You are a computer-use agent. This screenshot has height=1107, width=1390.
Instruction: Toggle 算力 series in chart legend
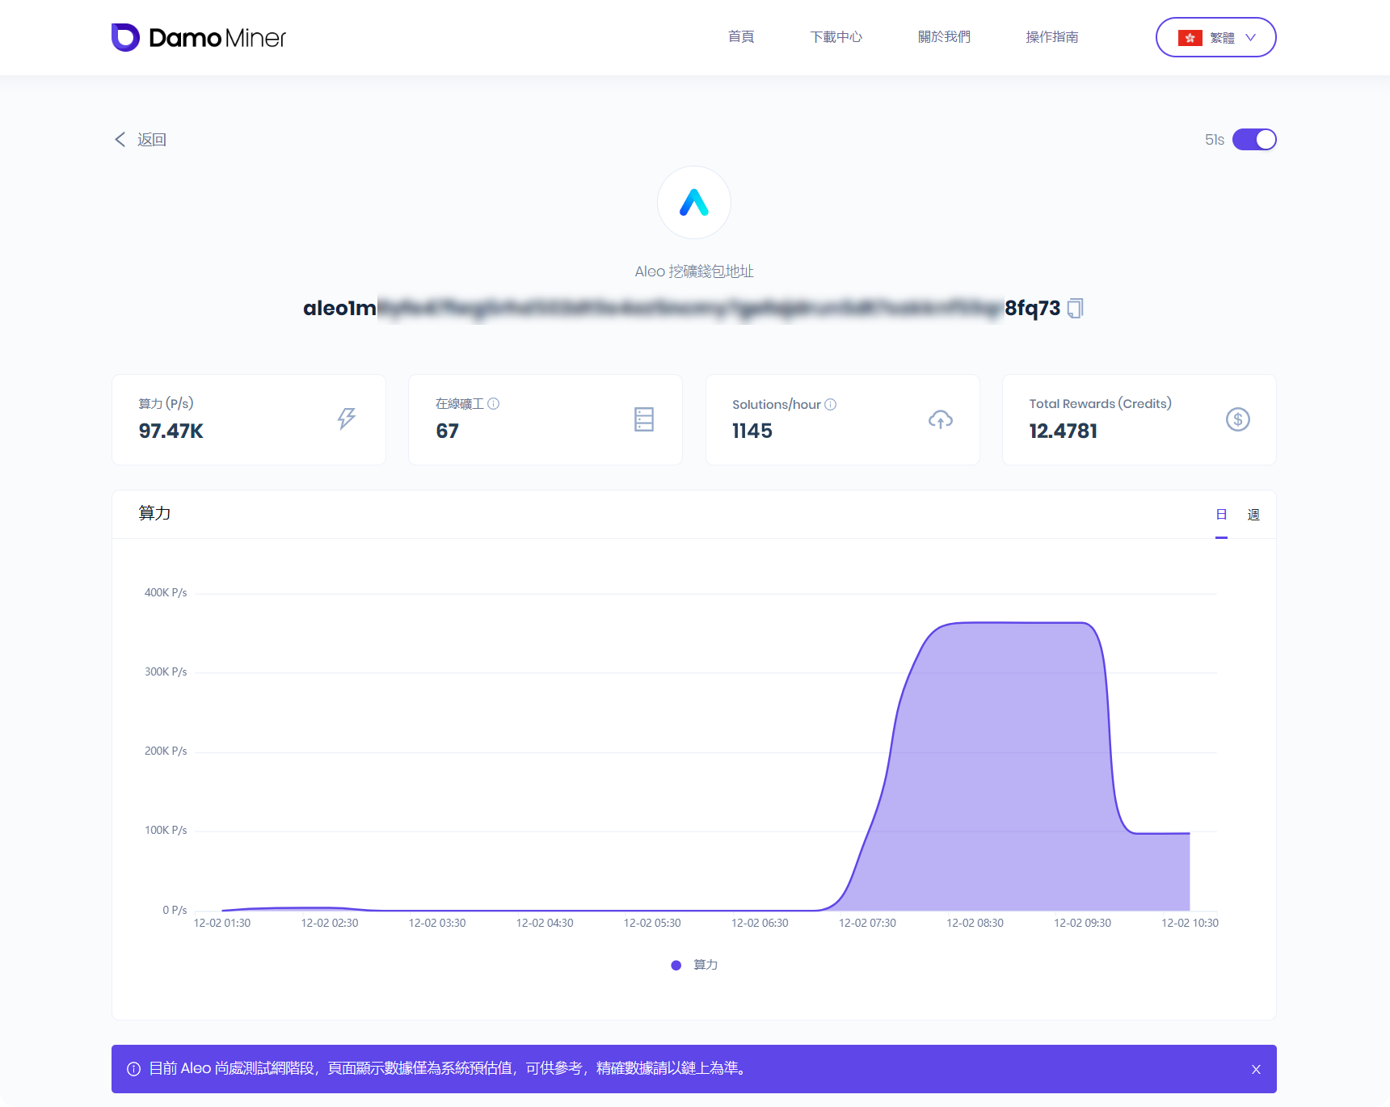(694, 965)
